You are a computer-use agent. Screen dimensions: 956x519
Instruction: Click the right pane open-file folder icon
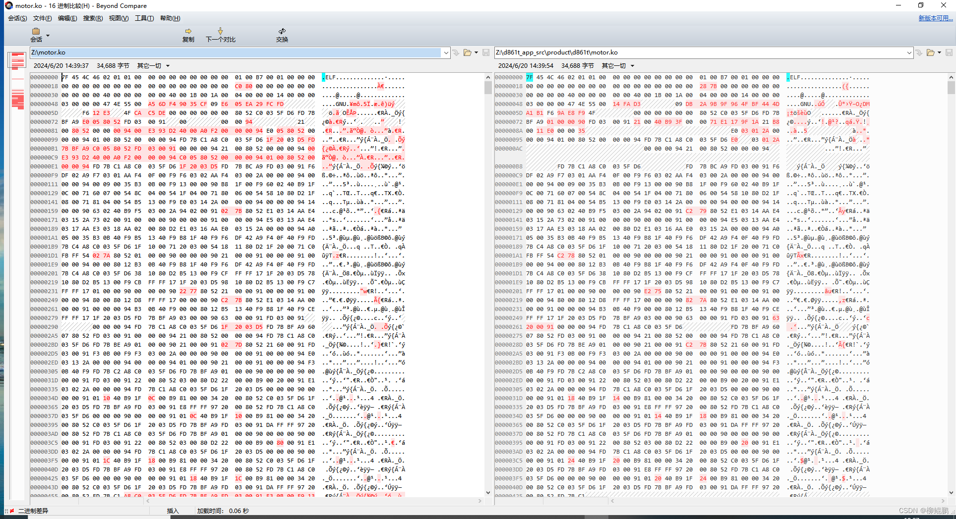931,52
